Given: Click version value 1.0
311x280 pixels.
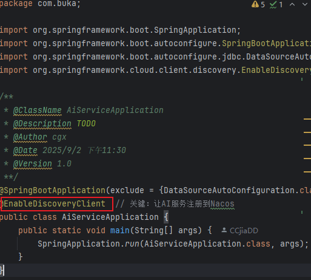Looking at the screenshot, I should click(x=64, y=164).
